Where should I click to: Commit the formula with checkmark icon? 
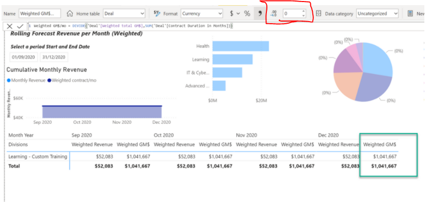point(20,26)
